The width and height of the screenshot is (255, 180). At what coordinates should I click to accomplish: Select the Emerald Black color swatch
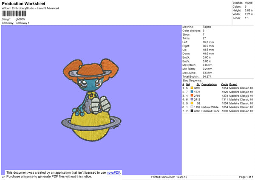coord(192,111)
